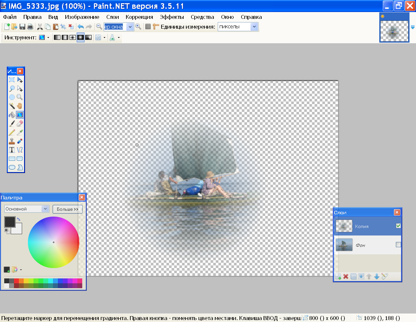Click the Больше >> button

click(68, 209)
